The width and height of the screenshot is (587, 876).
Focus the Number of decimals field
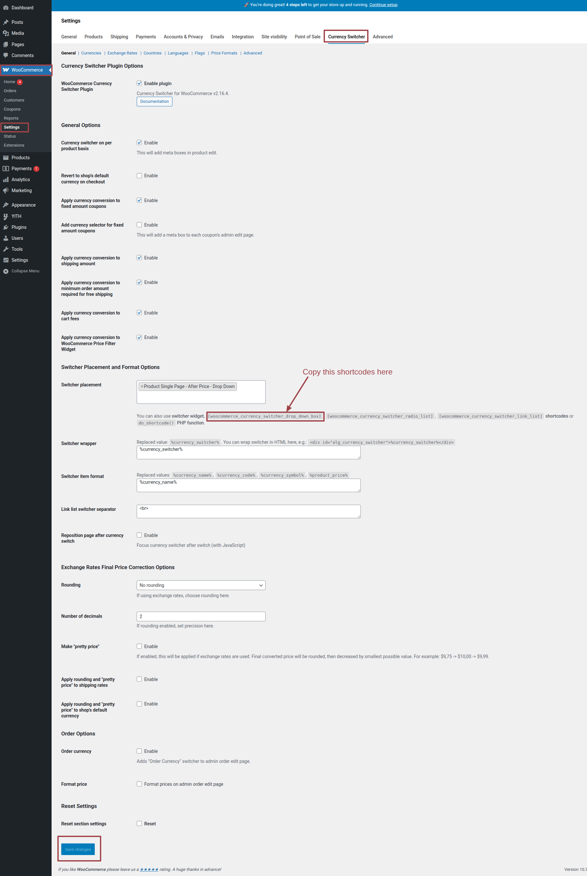(x=201, y=616)
